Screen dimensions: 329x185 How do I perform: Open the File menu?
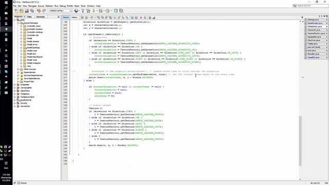pyautogui.click(x=15, y=6)
